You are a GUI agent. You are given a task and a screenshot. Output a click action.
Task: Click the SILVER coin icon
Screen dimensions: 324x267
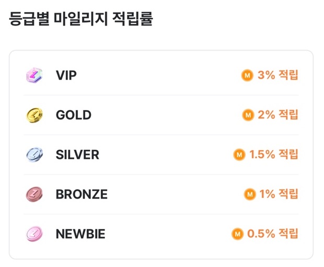click(34, 155)
